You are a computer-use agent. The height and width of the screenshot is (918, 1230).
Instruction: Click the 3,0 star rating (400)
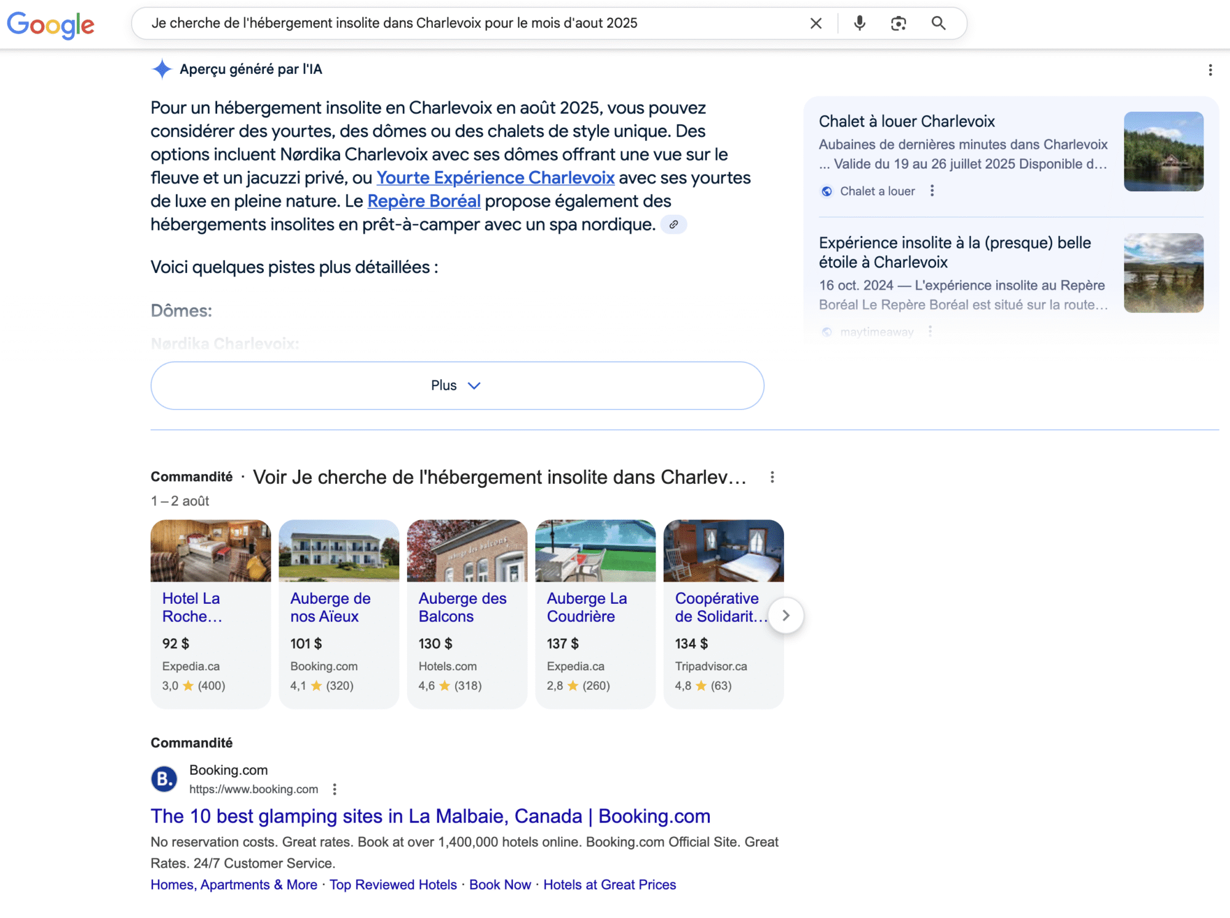(x=194, y=686)
